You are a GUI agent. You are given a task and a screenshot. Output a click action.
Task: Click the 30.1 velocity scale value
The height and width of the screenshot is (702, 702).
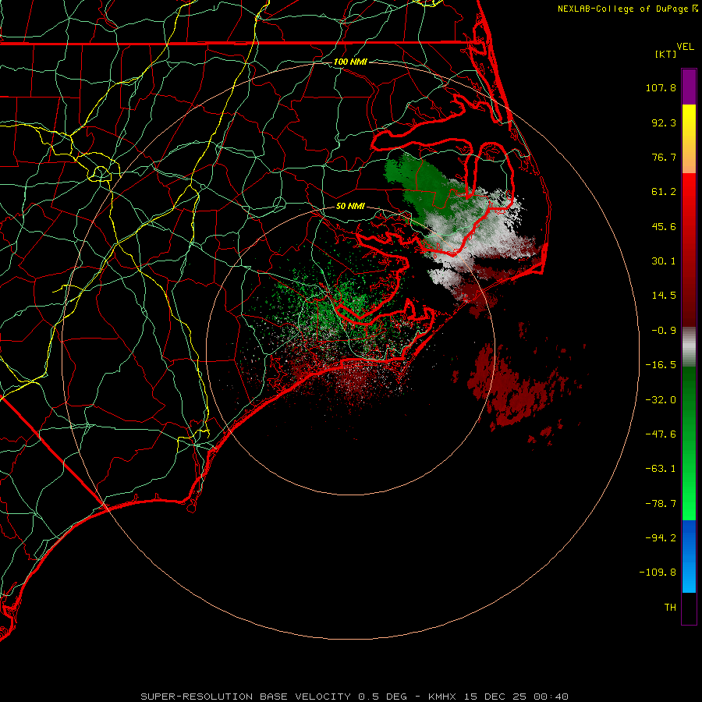point(664,261)
